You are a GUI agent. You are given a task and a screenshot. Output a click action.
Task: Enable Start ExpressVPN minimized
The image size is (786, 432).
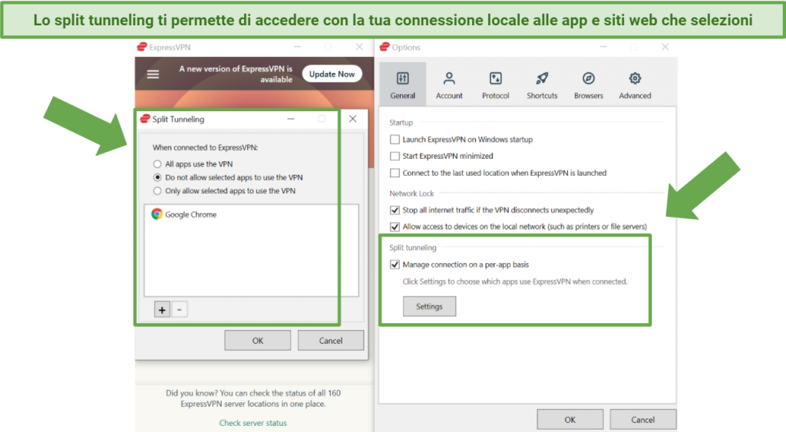(395, 156)
